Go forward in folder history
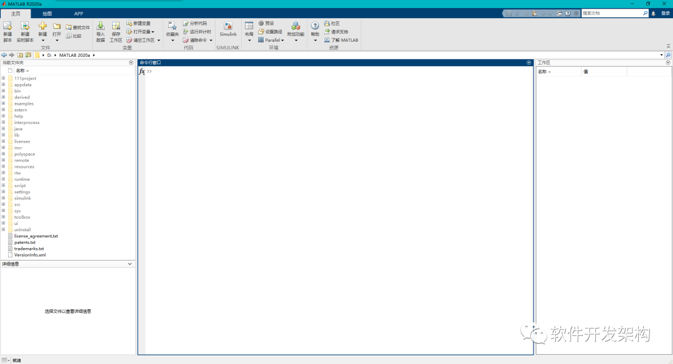This screenshot has width=673, height=364. point(12,55)
